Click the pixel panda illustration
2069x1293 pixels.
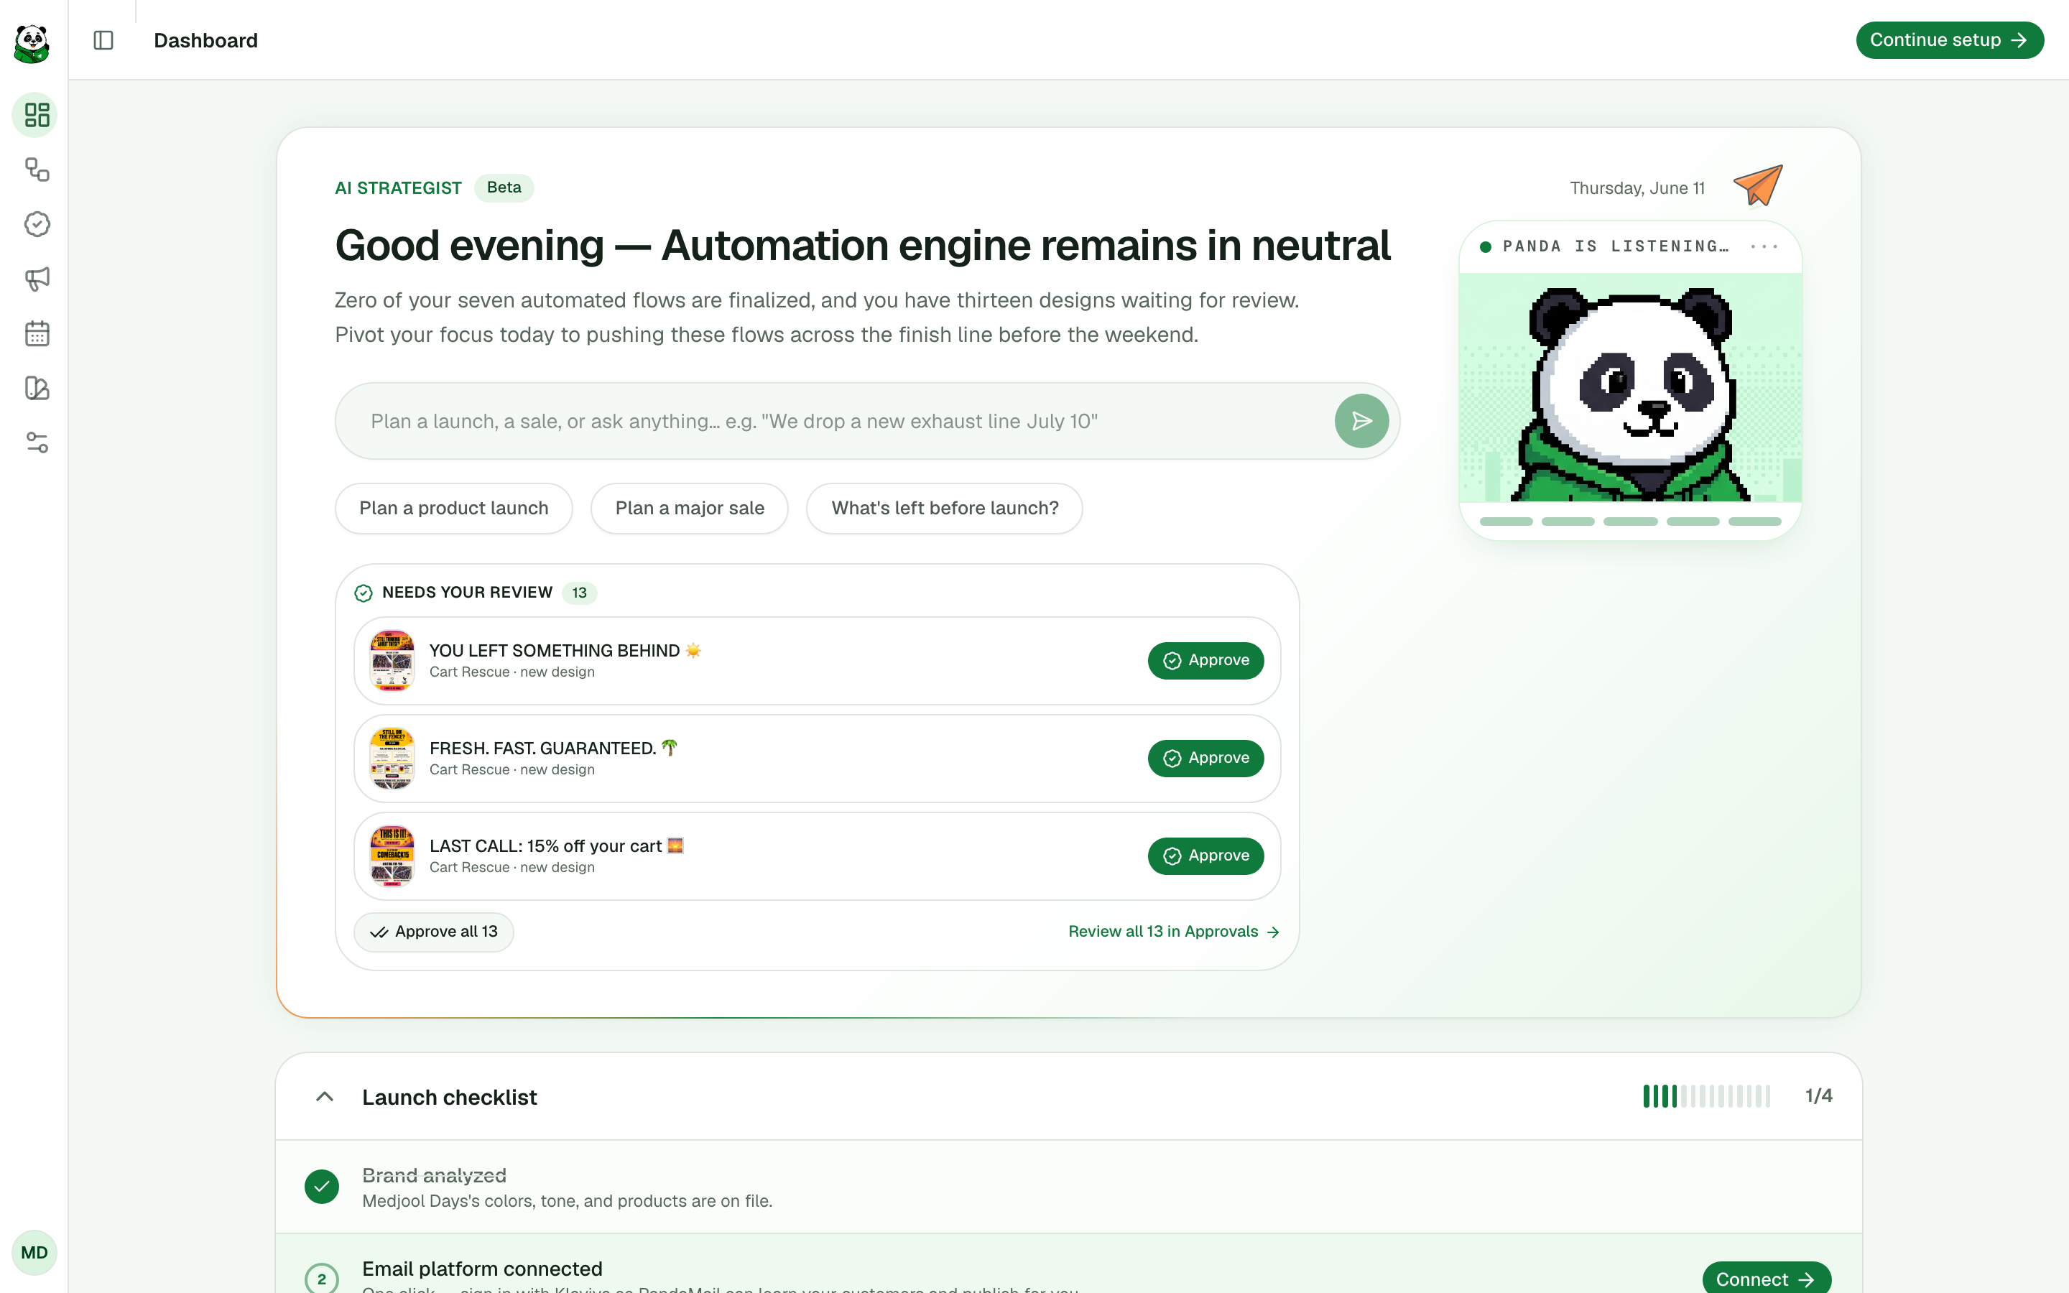click(x=1630, y=387)
